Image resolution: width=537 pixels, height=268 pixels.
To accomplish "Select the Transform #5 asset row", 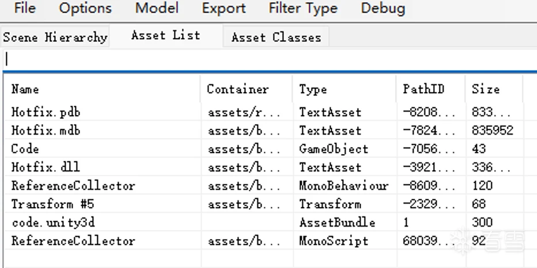I will 271,204.
